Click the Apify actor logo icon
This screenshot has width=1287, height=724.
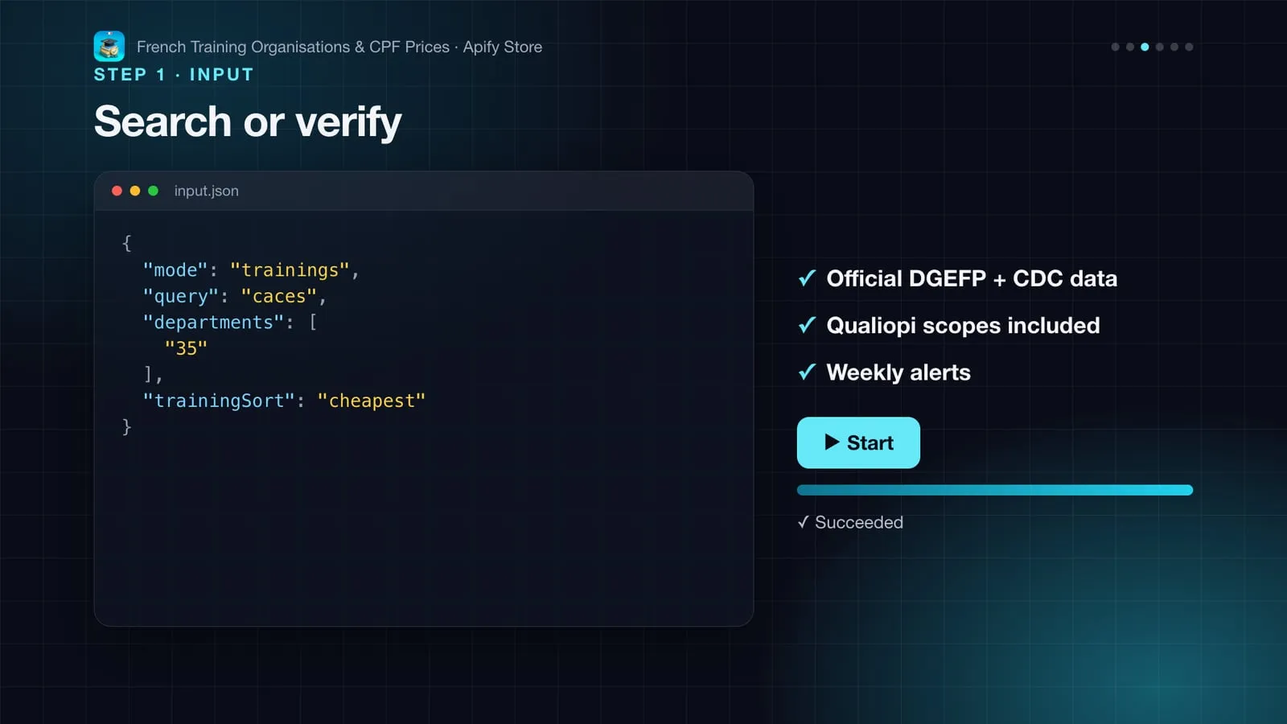(109, 47)
